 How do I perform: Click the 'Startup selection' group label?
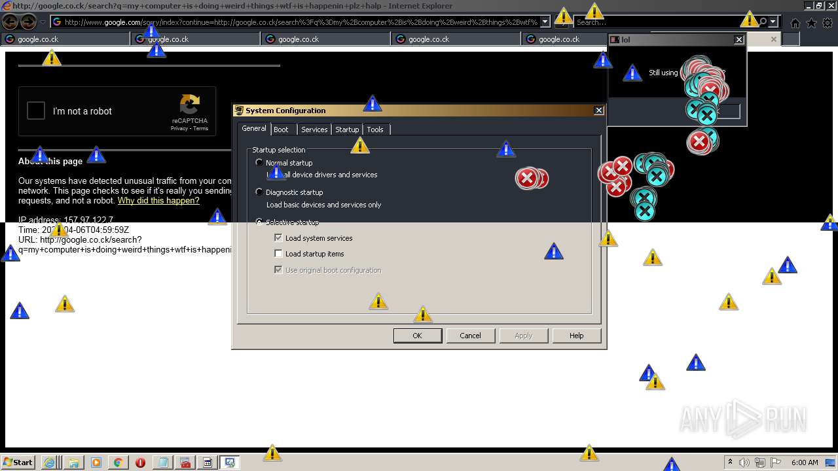[x=279, y=150]
